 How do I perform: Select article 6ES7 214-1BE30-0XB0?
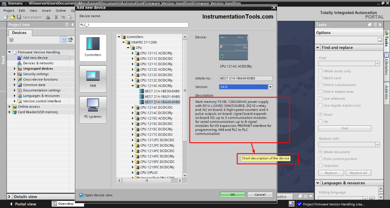coord(162,91)
